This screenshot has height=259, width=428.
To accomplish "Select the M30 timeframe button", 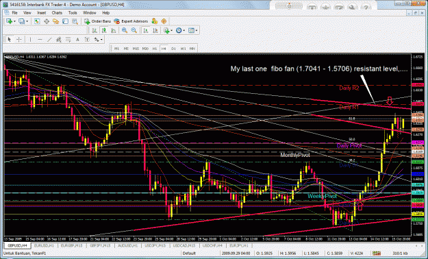I will click(x=145, y=49).
